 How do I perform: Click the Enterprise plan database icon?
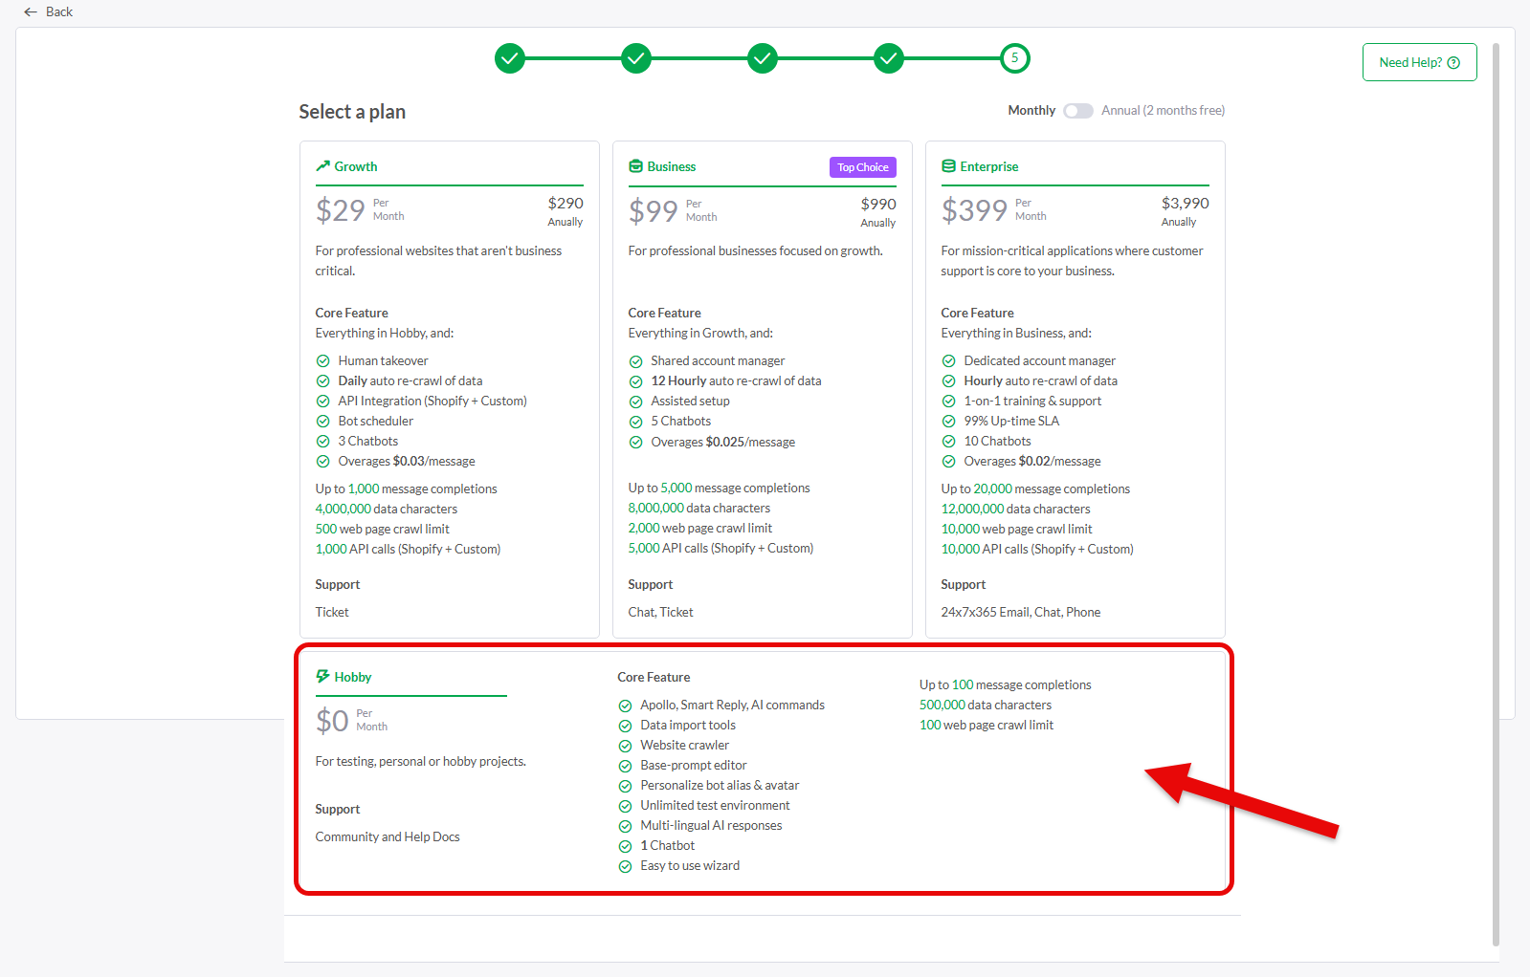[948, 166]
